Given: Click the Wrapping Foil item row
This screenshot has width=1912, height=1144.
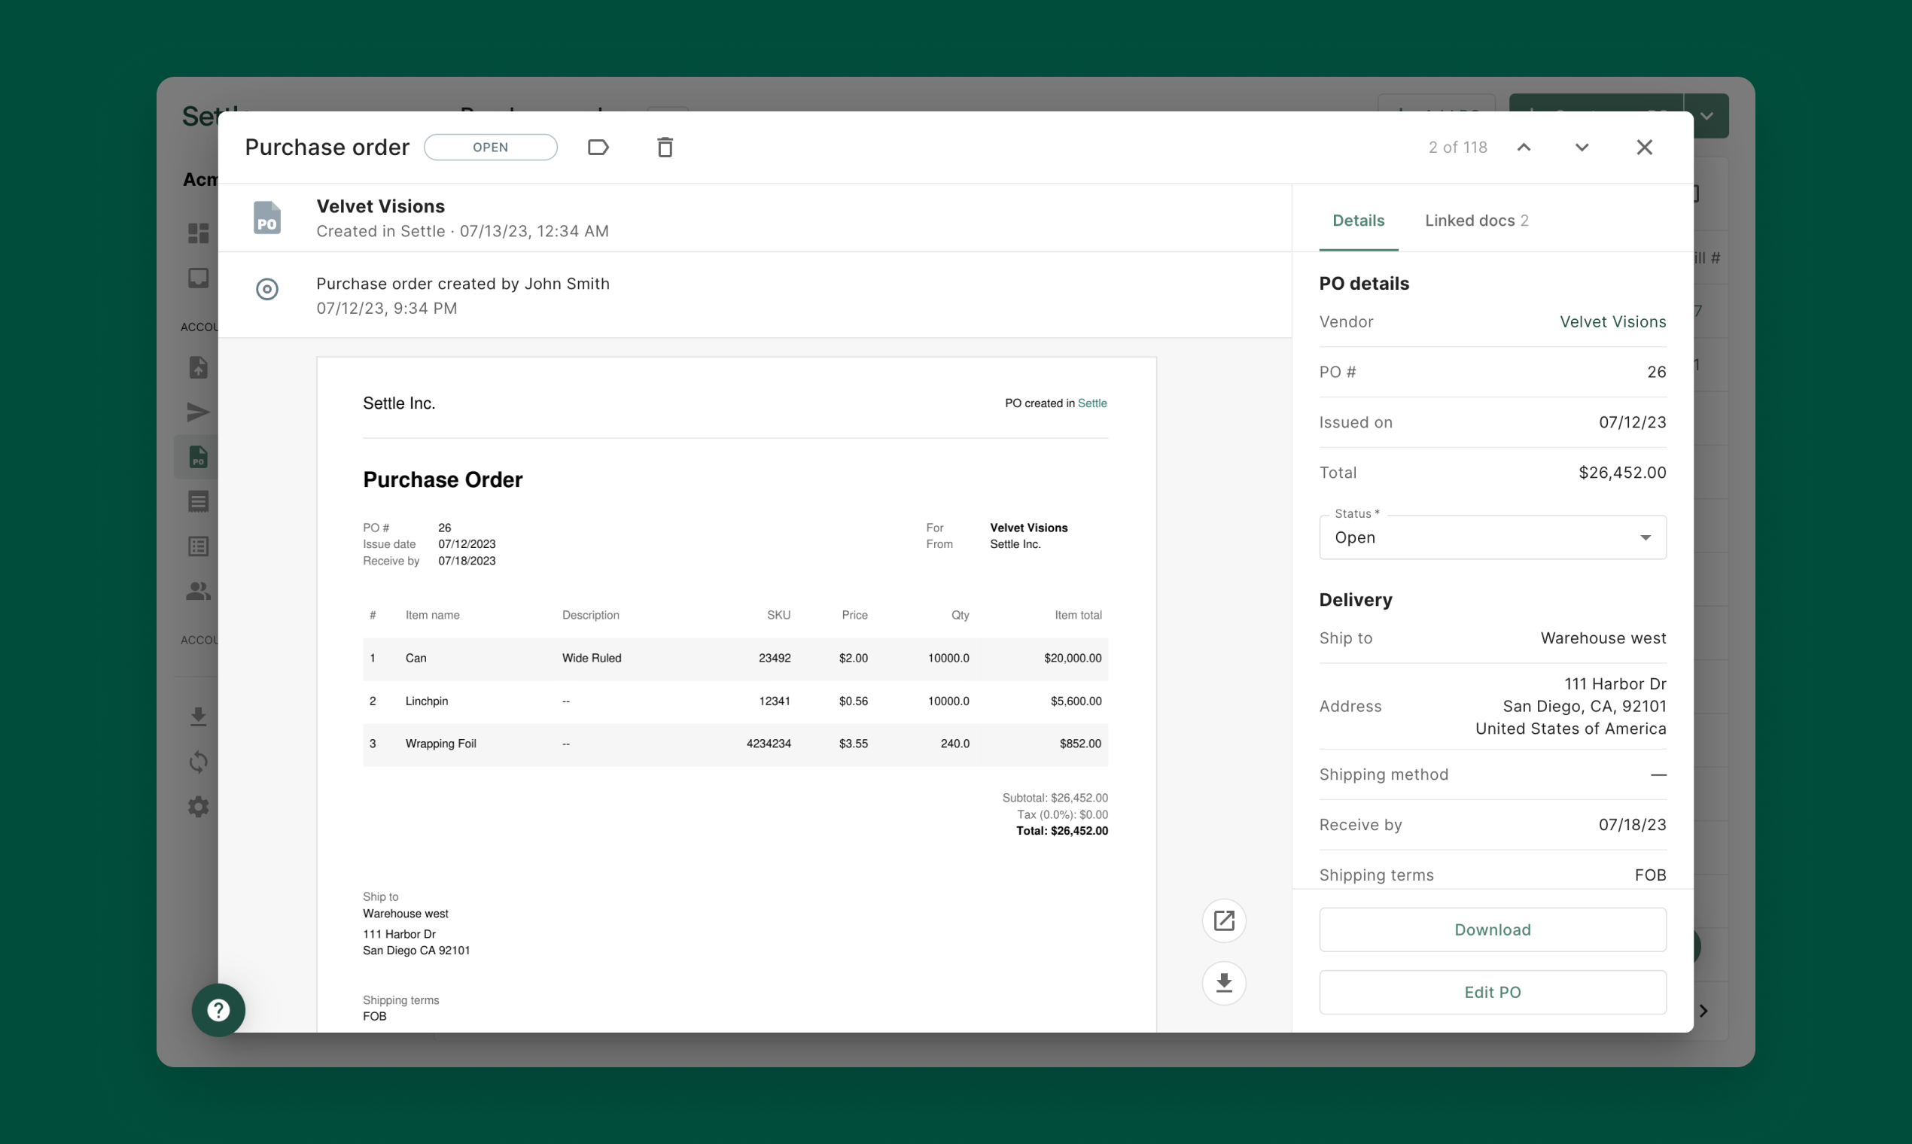Looking at the screenshot, I should click(735, 744).
